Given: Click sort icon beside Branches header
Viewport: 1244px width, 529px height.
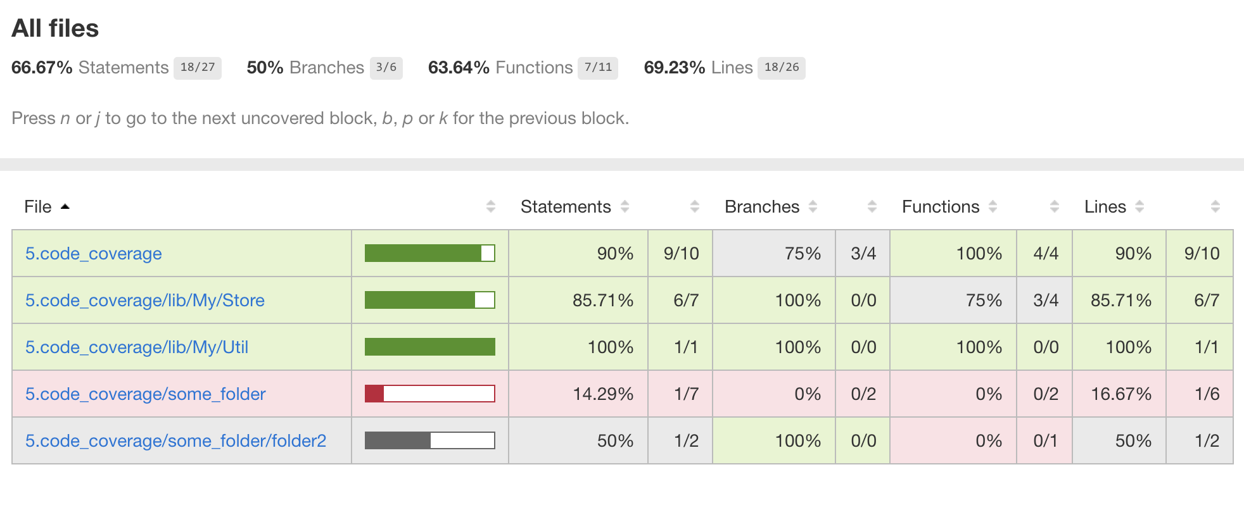Looking at the screenshot, I should 813,206.
